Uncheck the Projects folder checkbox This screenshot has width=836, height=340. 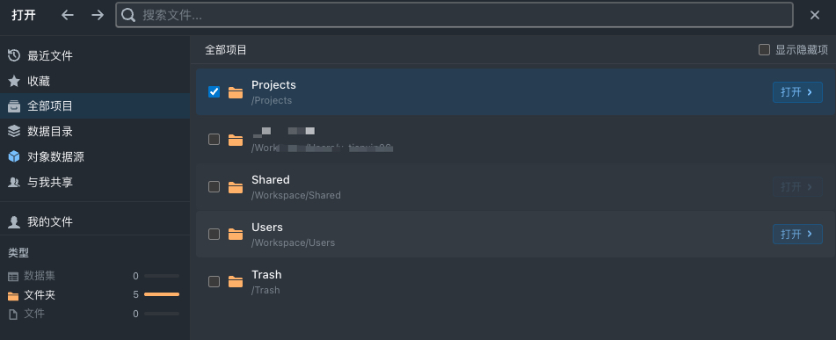point(214,91)
